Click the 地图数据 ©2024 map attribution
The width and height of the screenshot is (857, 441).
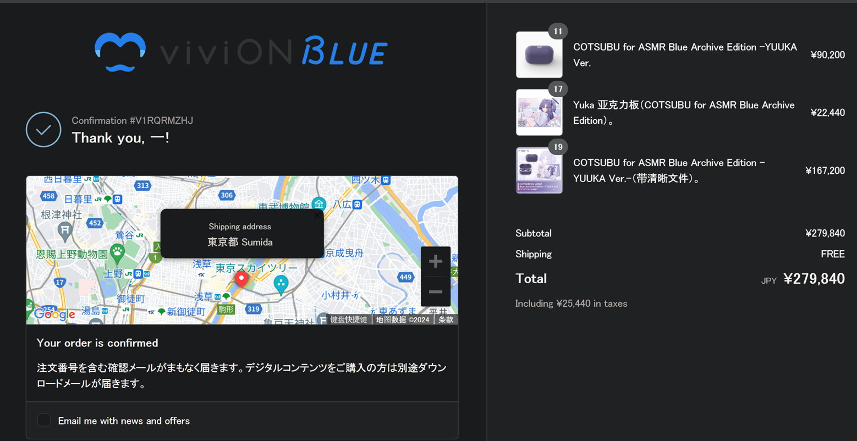pyautogui.click(x=403, y=319)
